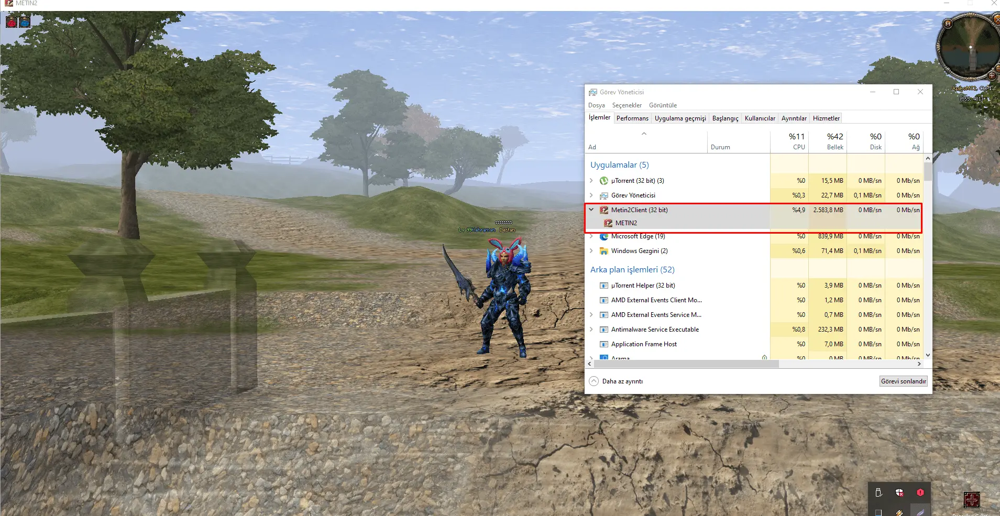Click the Metin2Client (32 bit) icon
This screenshot has width=1000, height=516.
point(603,210)
